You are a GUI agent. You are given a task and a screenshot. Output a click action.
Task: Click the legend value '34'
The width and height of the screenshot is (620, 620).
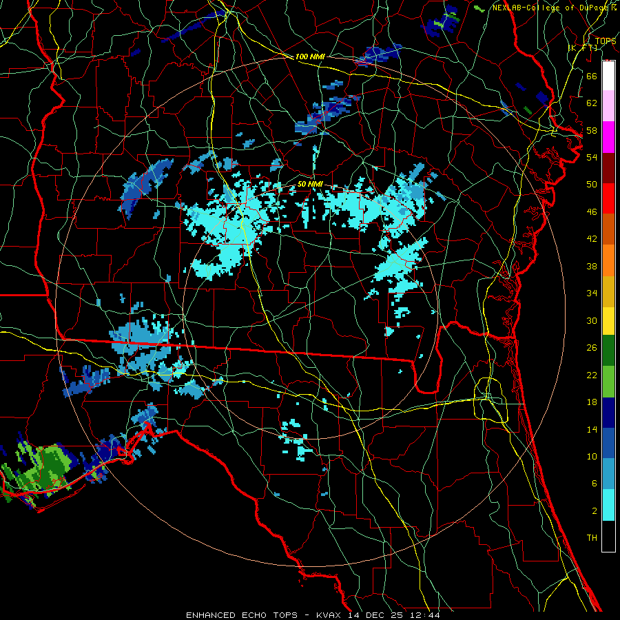click(x=592, y=293)
